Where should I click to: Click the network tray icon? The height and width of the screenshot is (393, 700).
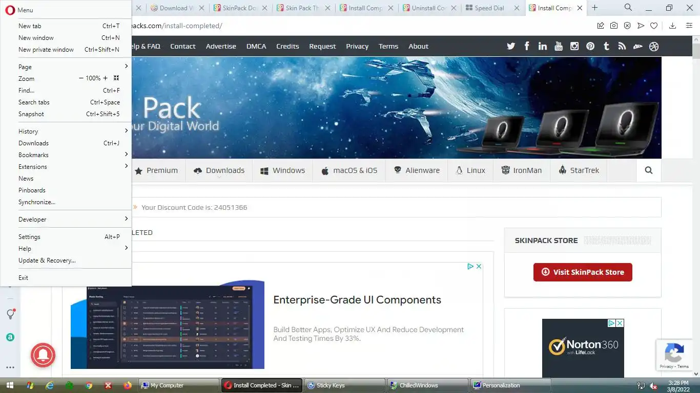[x=641, y=386]
